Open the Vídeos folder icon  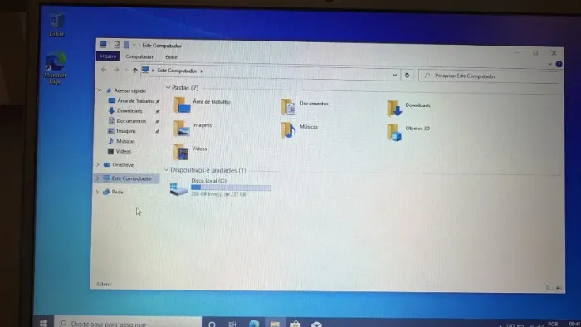181,152
